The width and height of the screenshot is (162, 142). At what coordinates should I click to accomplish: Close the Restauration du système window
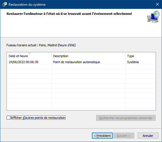[157, 4]
